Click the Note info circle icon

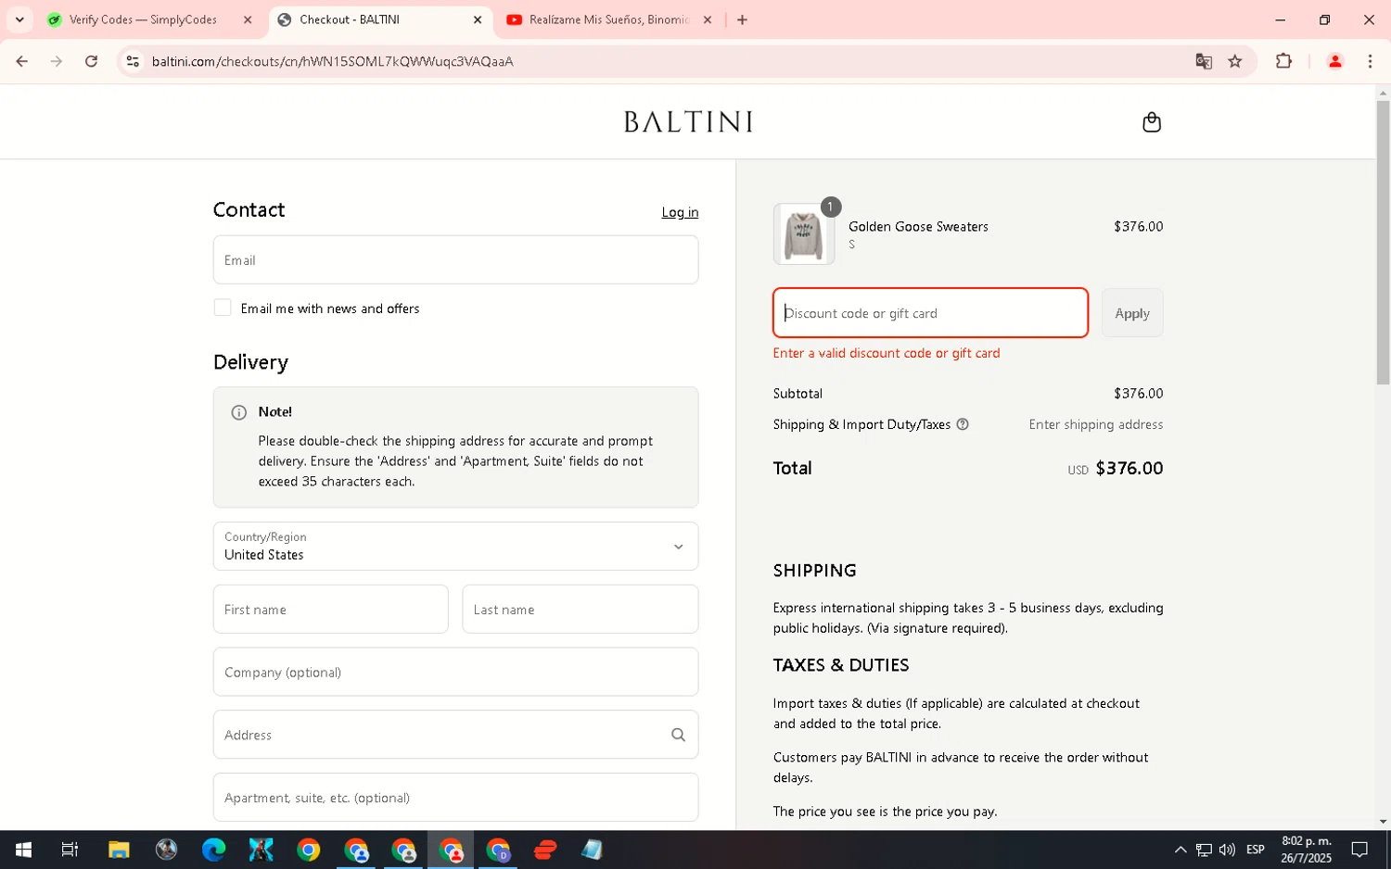tap(238, 412)
